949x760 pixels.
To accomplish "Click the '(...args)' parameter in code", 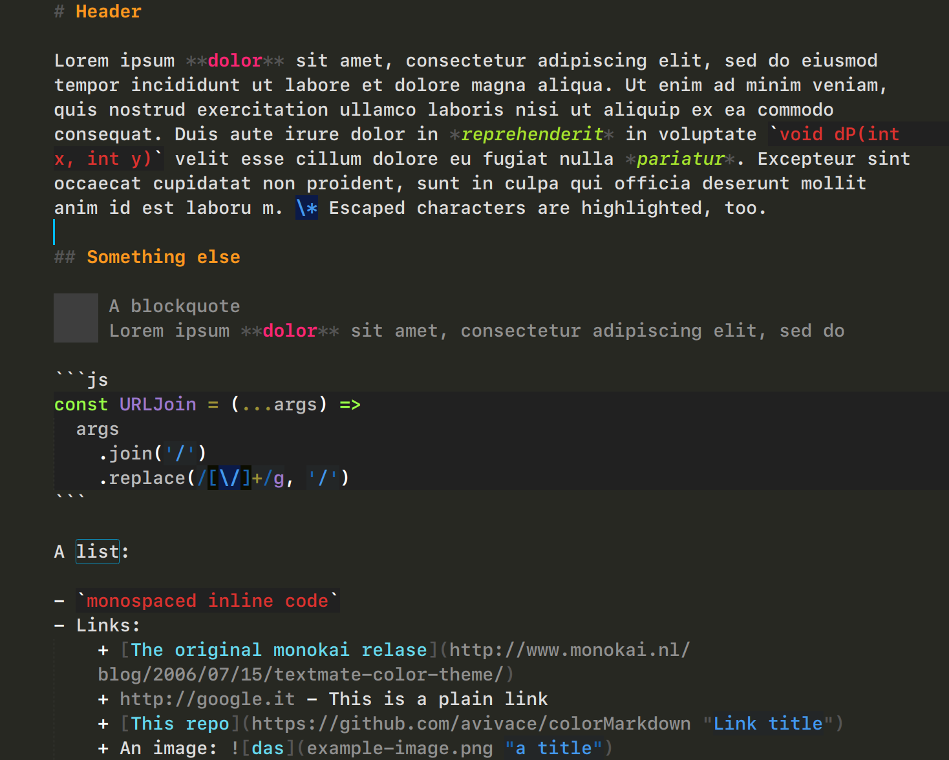I will [x=279, y=405].
